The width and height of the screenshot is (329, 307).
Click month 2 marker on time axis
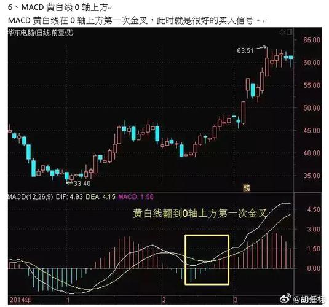[x=164, y=300]
